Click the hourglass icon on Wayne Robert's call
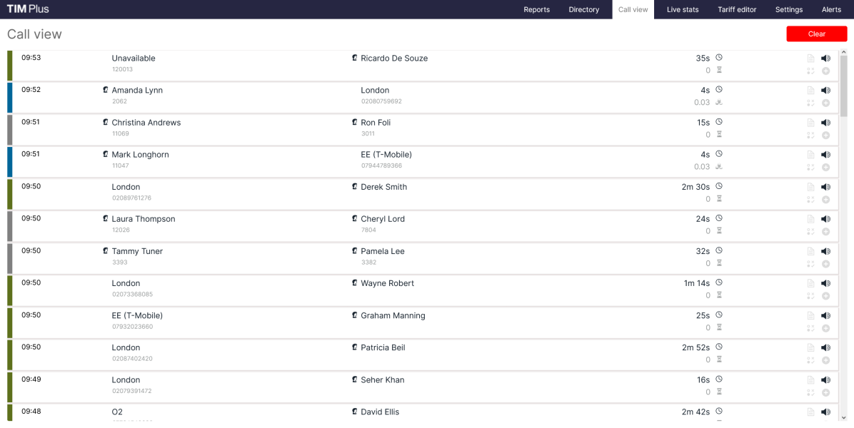854x428 pixels. point(719,295)
